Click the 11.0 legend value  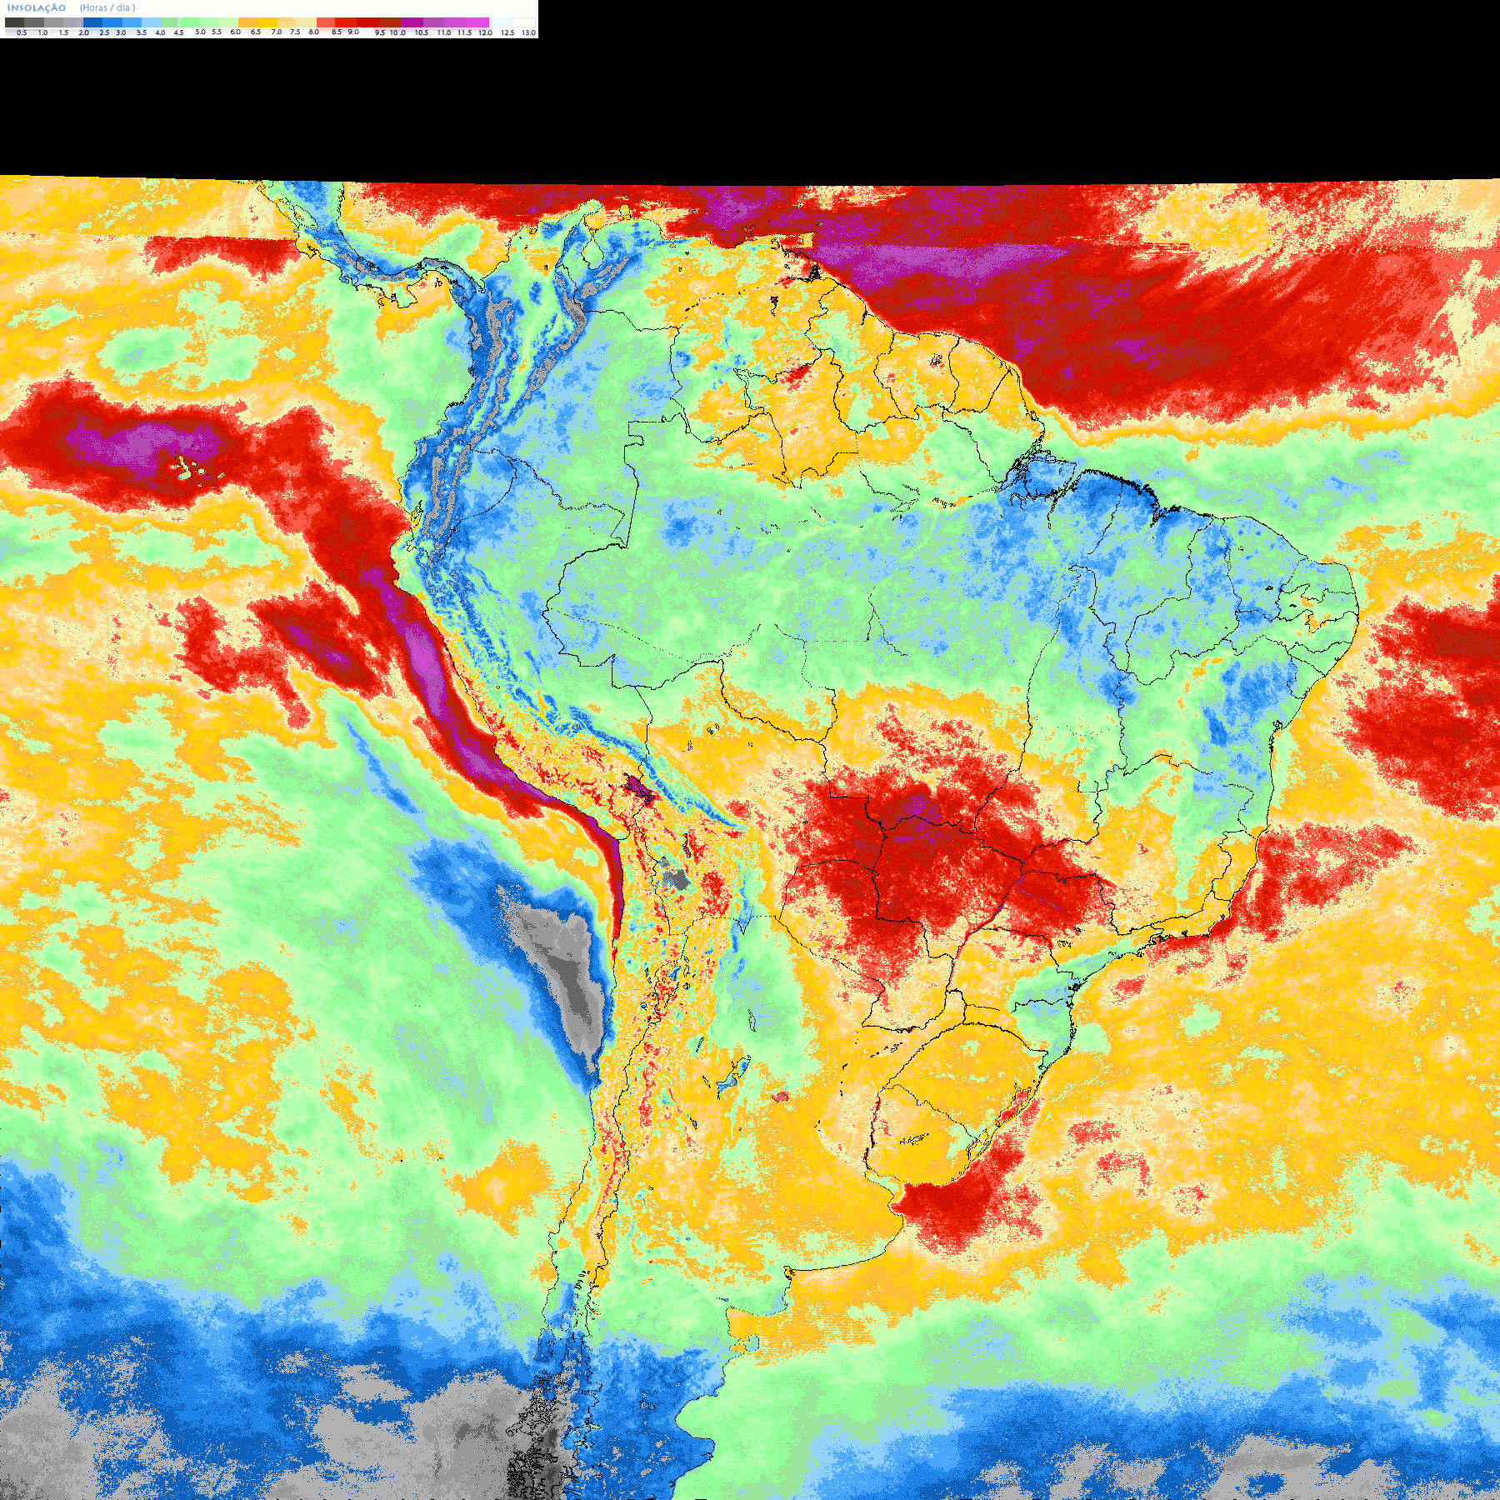click(x=444, y=32)
